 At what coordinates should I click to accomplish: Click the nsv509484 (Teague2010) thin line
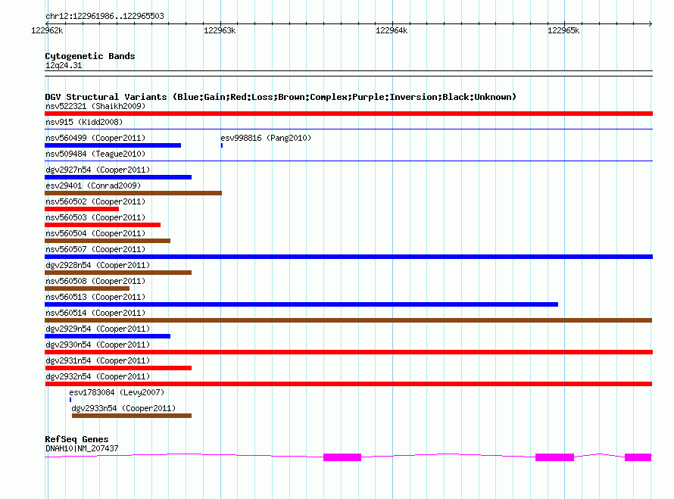(x=348, y=161)
